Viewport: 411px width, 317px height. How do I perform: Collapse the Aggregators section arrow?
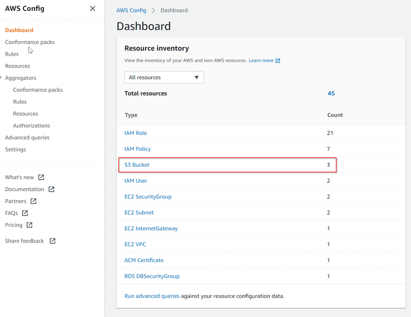click(x=1, y=78)
